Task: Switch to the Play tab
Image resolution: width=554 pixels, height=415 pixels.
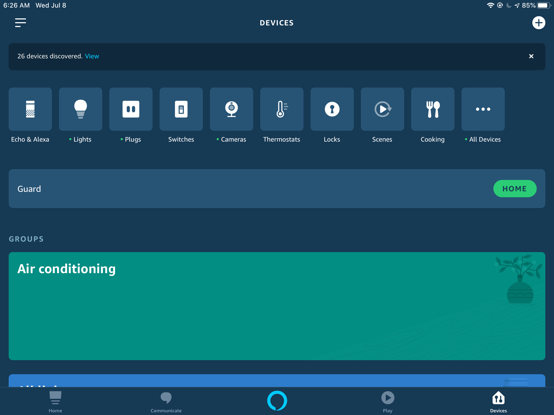Action: pos(388,401)
